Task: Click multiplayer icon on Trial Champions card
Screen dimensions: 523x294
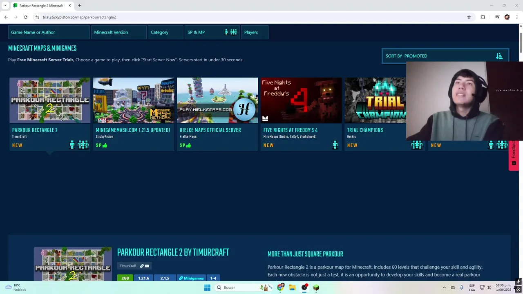Action: click(417, 145)
